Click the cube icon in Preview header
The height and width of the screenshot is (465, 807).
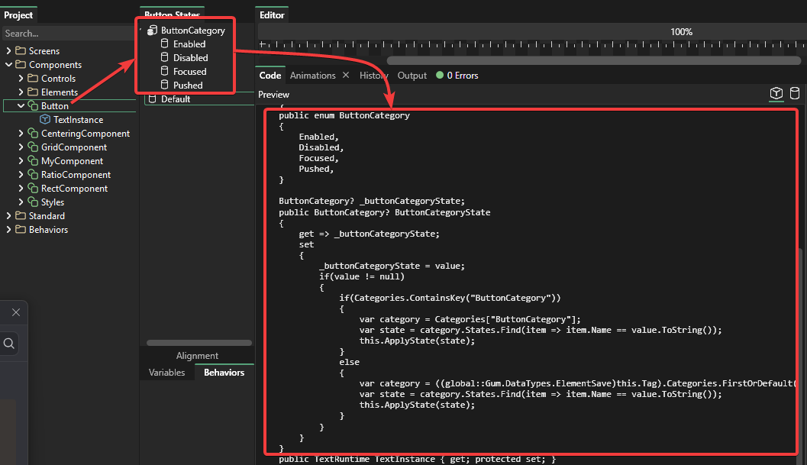(x=776, y=94)
